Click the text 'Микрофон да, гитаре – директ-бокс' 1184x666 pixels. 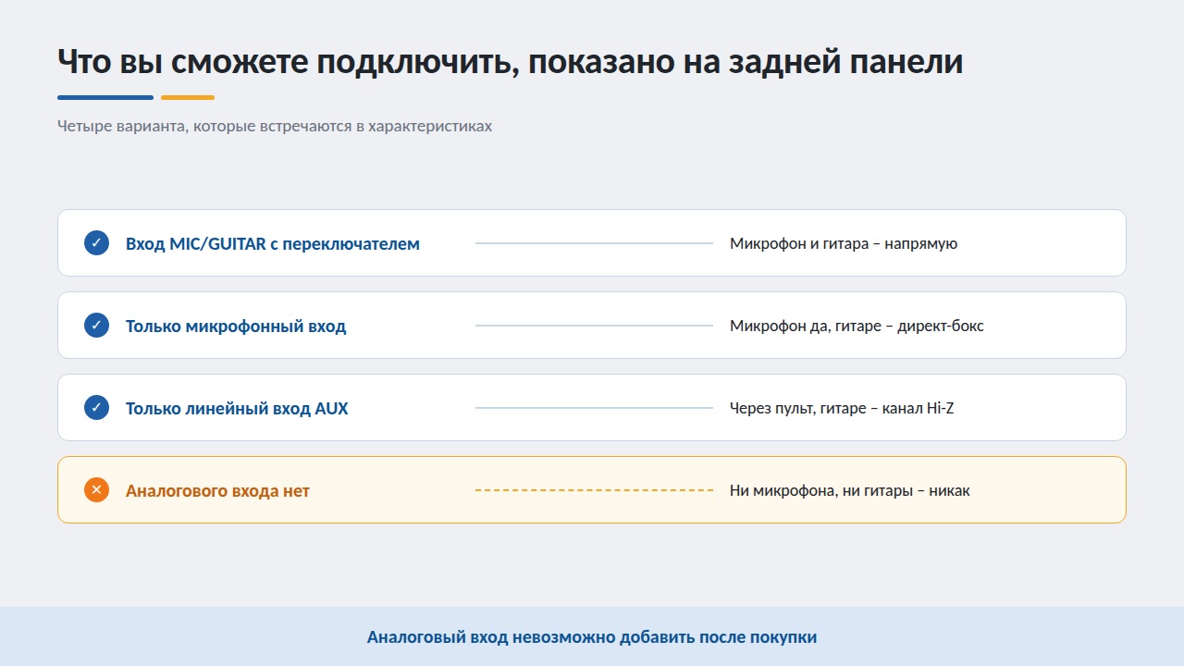857,327
